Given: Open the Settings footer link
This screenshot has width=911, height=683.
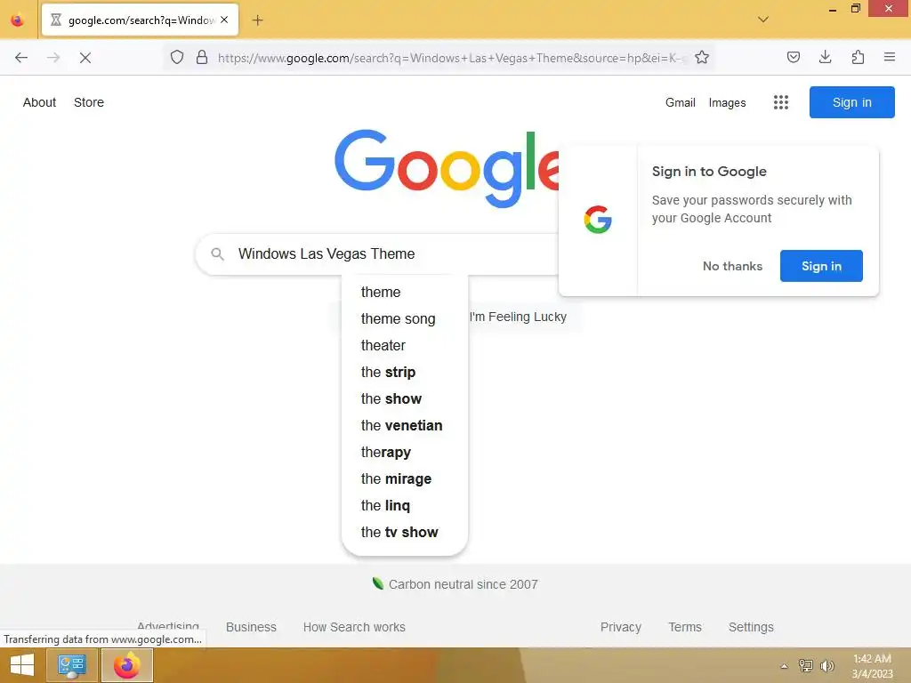Looking at the screenshot, I should (x=751, y=627).
